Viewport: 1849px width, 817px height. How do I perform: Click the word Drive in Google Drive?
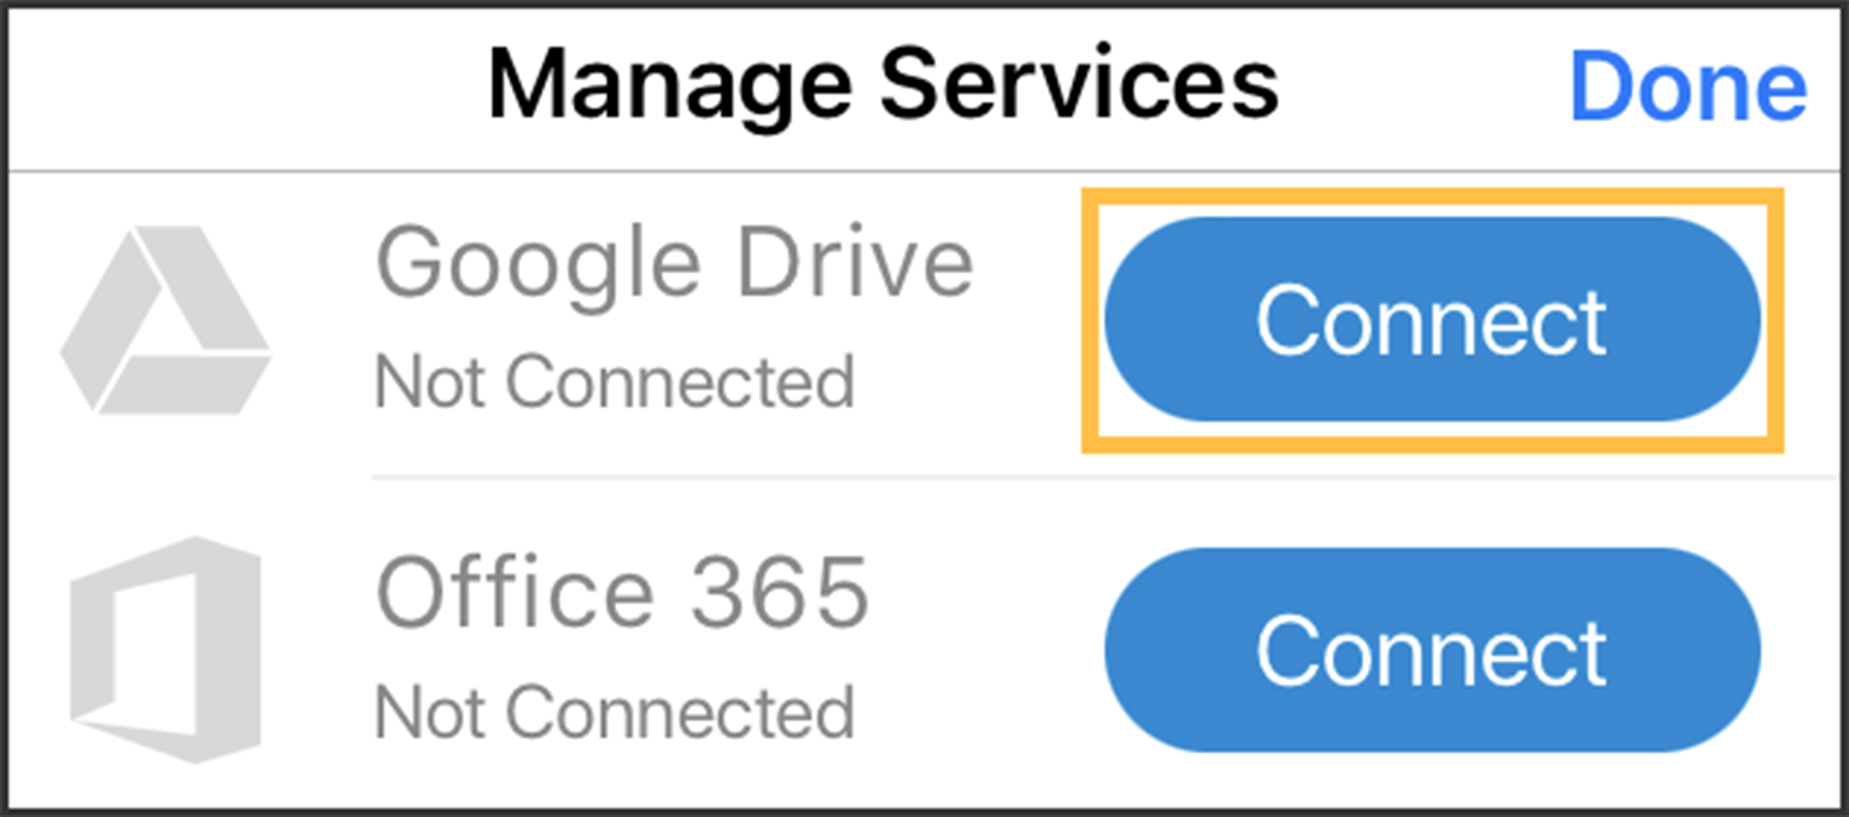coord(855,261)
